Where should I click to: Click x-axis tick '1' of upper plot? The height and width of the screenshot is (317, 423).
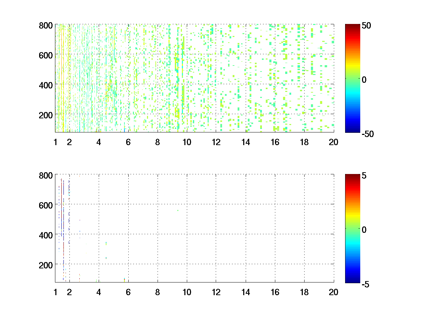point(55,142)
